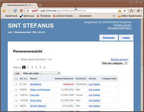Open the 'Kies een categorie...' dropdown

pos(115,63)
